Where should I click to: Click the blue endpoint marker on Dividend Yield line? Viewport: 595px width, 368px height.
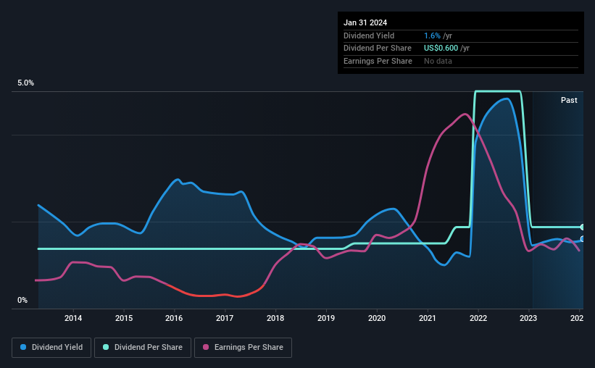pyautogui.click(x=583, y=239)
